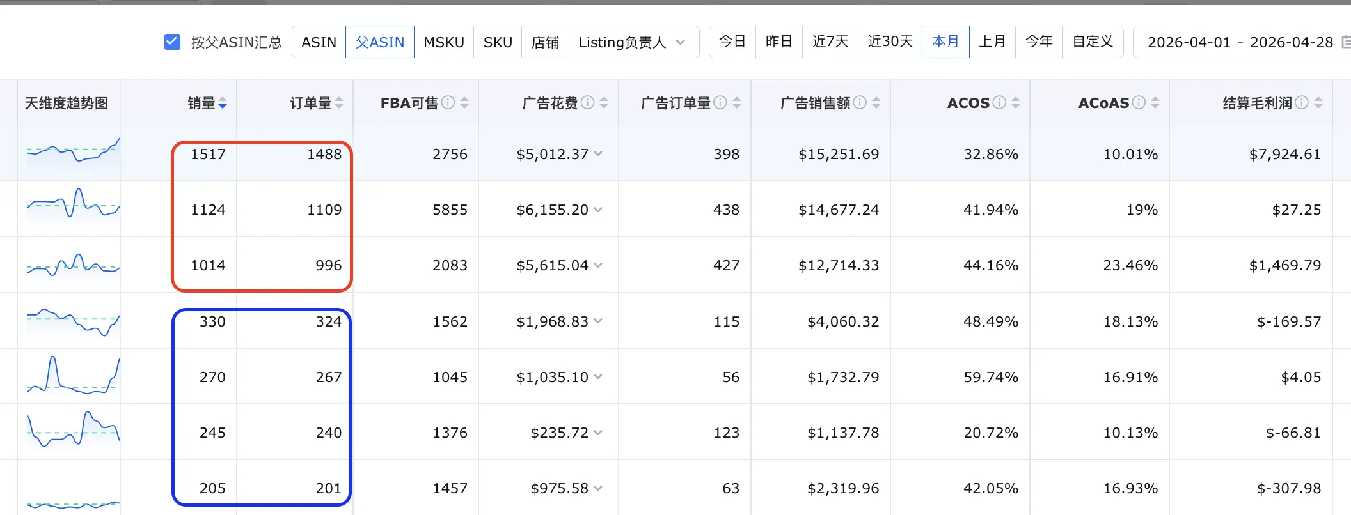Open the Listing负责人 dropdown
1351x515 pixels.
coord(633,42)
